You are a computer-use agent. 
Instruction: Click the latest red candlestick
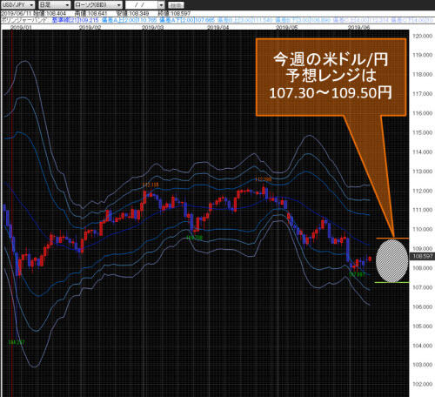pos(370,259)
